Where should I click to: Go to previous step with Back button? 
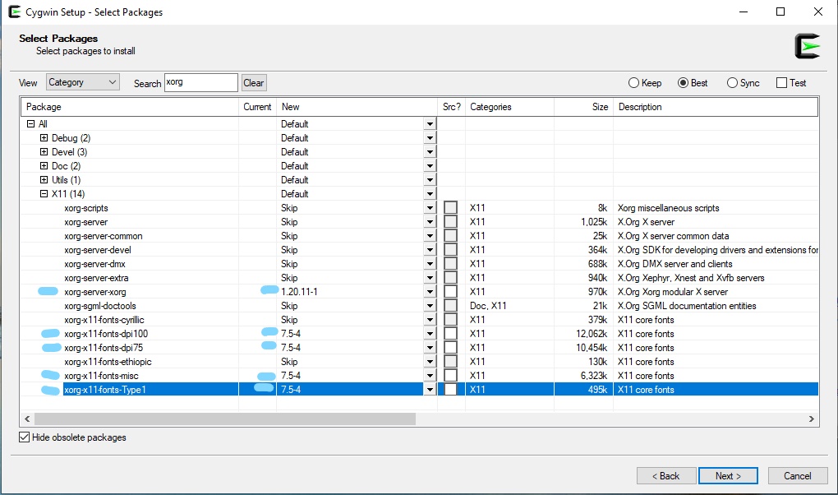[666, 476]
